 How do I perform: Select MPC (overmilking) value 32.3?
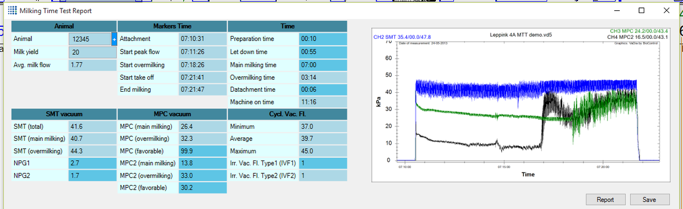coord(203,139)
